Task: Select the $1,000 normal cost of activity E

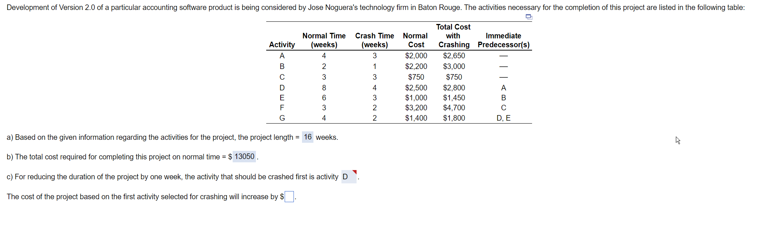Action: (x=416, y=97)
